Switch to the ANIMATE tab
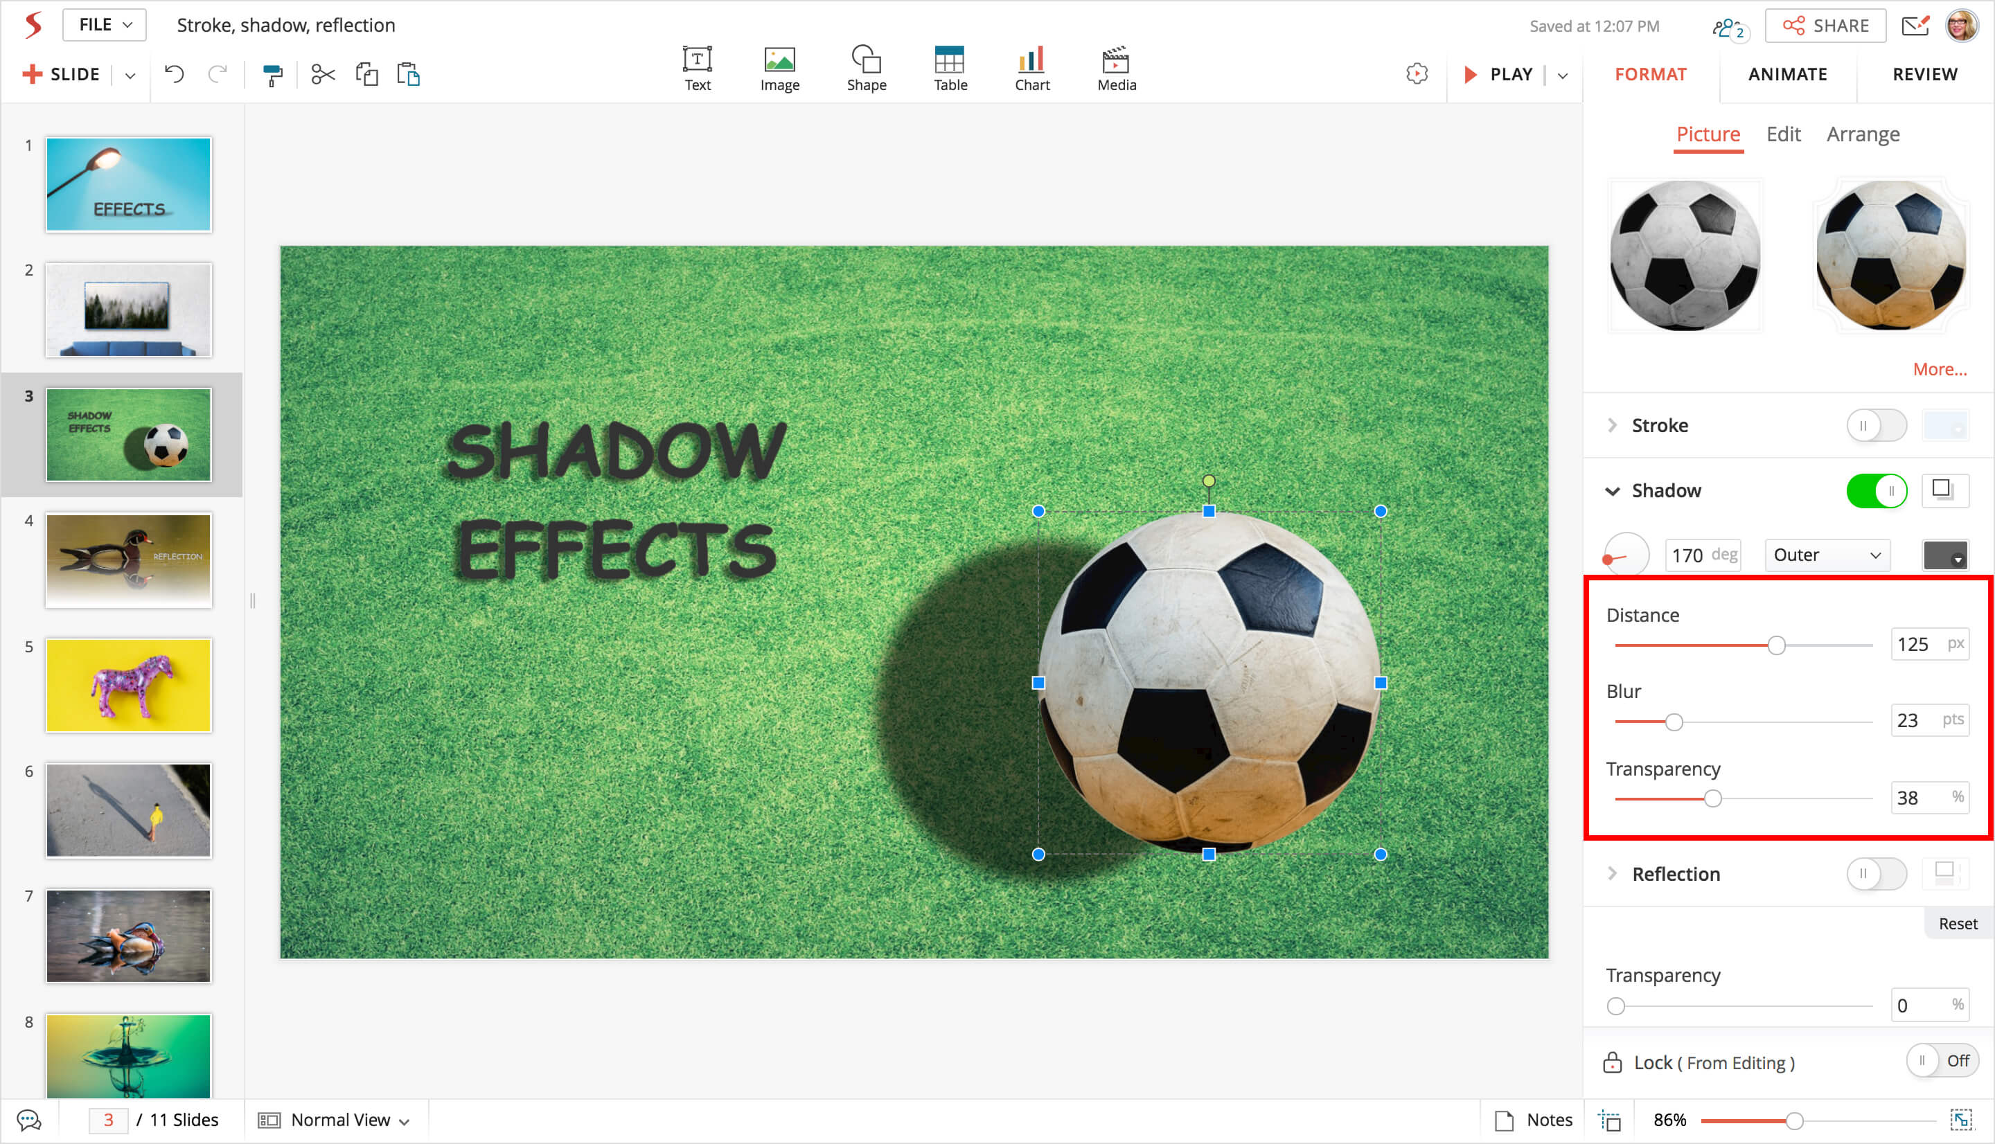This screenshot has height=1144, width=1995. point(1786,75)
